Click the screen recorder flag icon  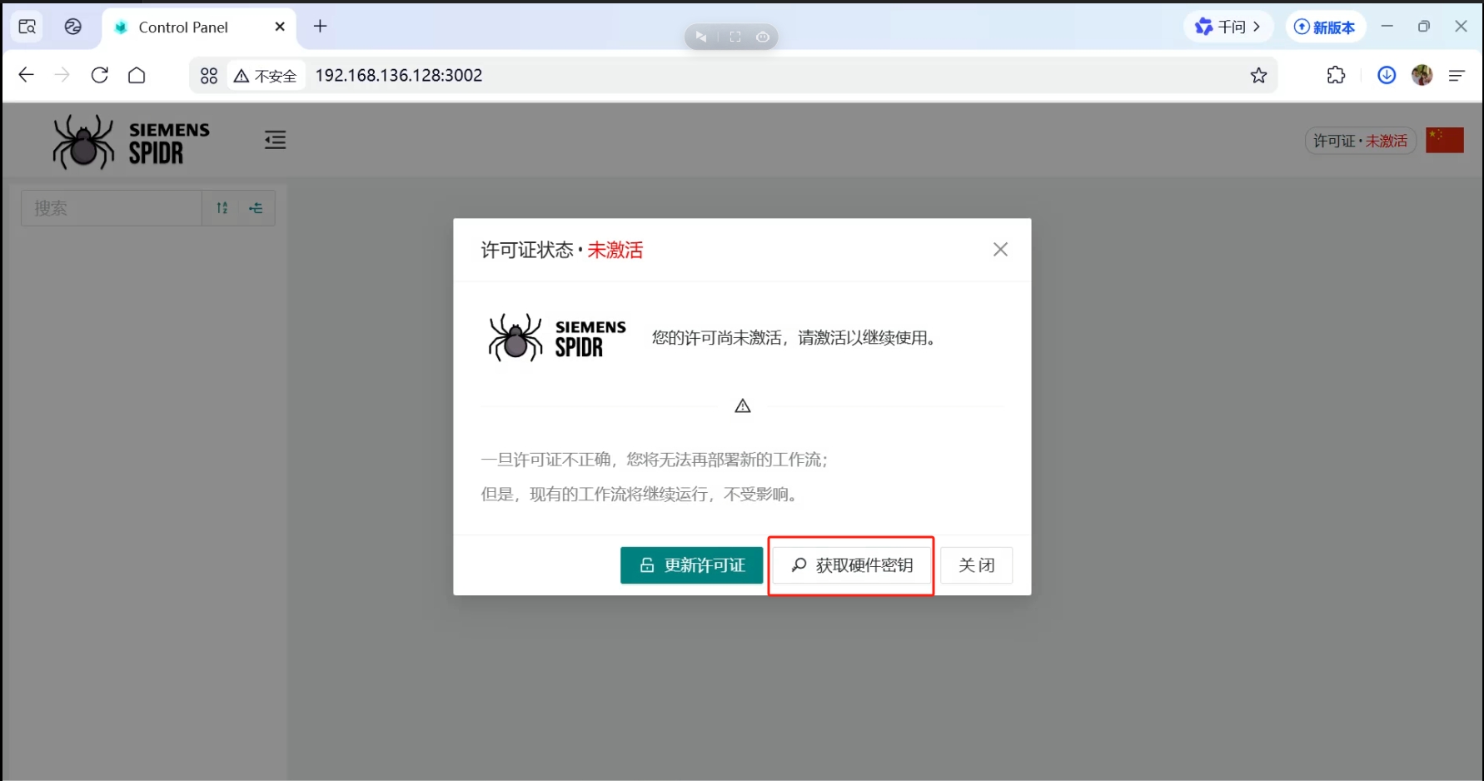[x=701, y=37]
